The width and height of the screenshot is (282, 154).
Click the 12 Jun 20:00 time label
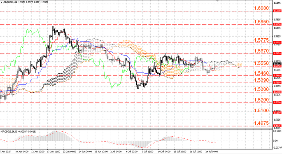(38, 152)
